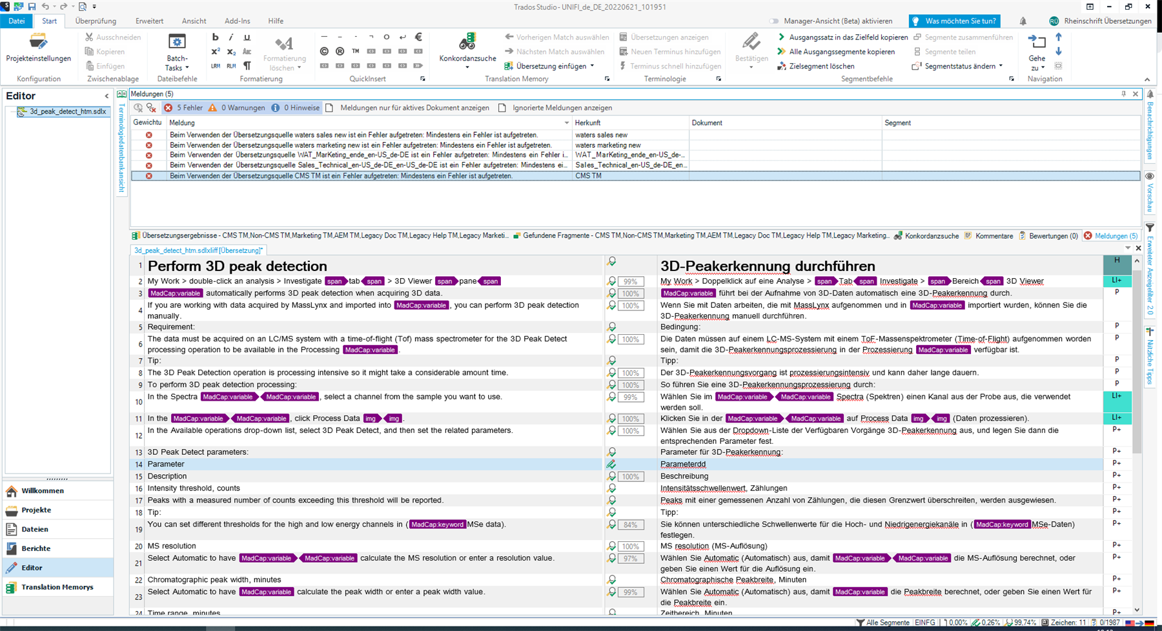Go to next segment with down arrow
This screenshot has height=631, width=1162.
(x=1059, y=52)
